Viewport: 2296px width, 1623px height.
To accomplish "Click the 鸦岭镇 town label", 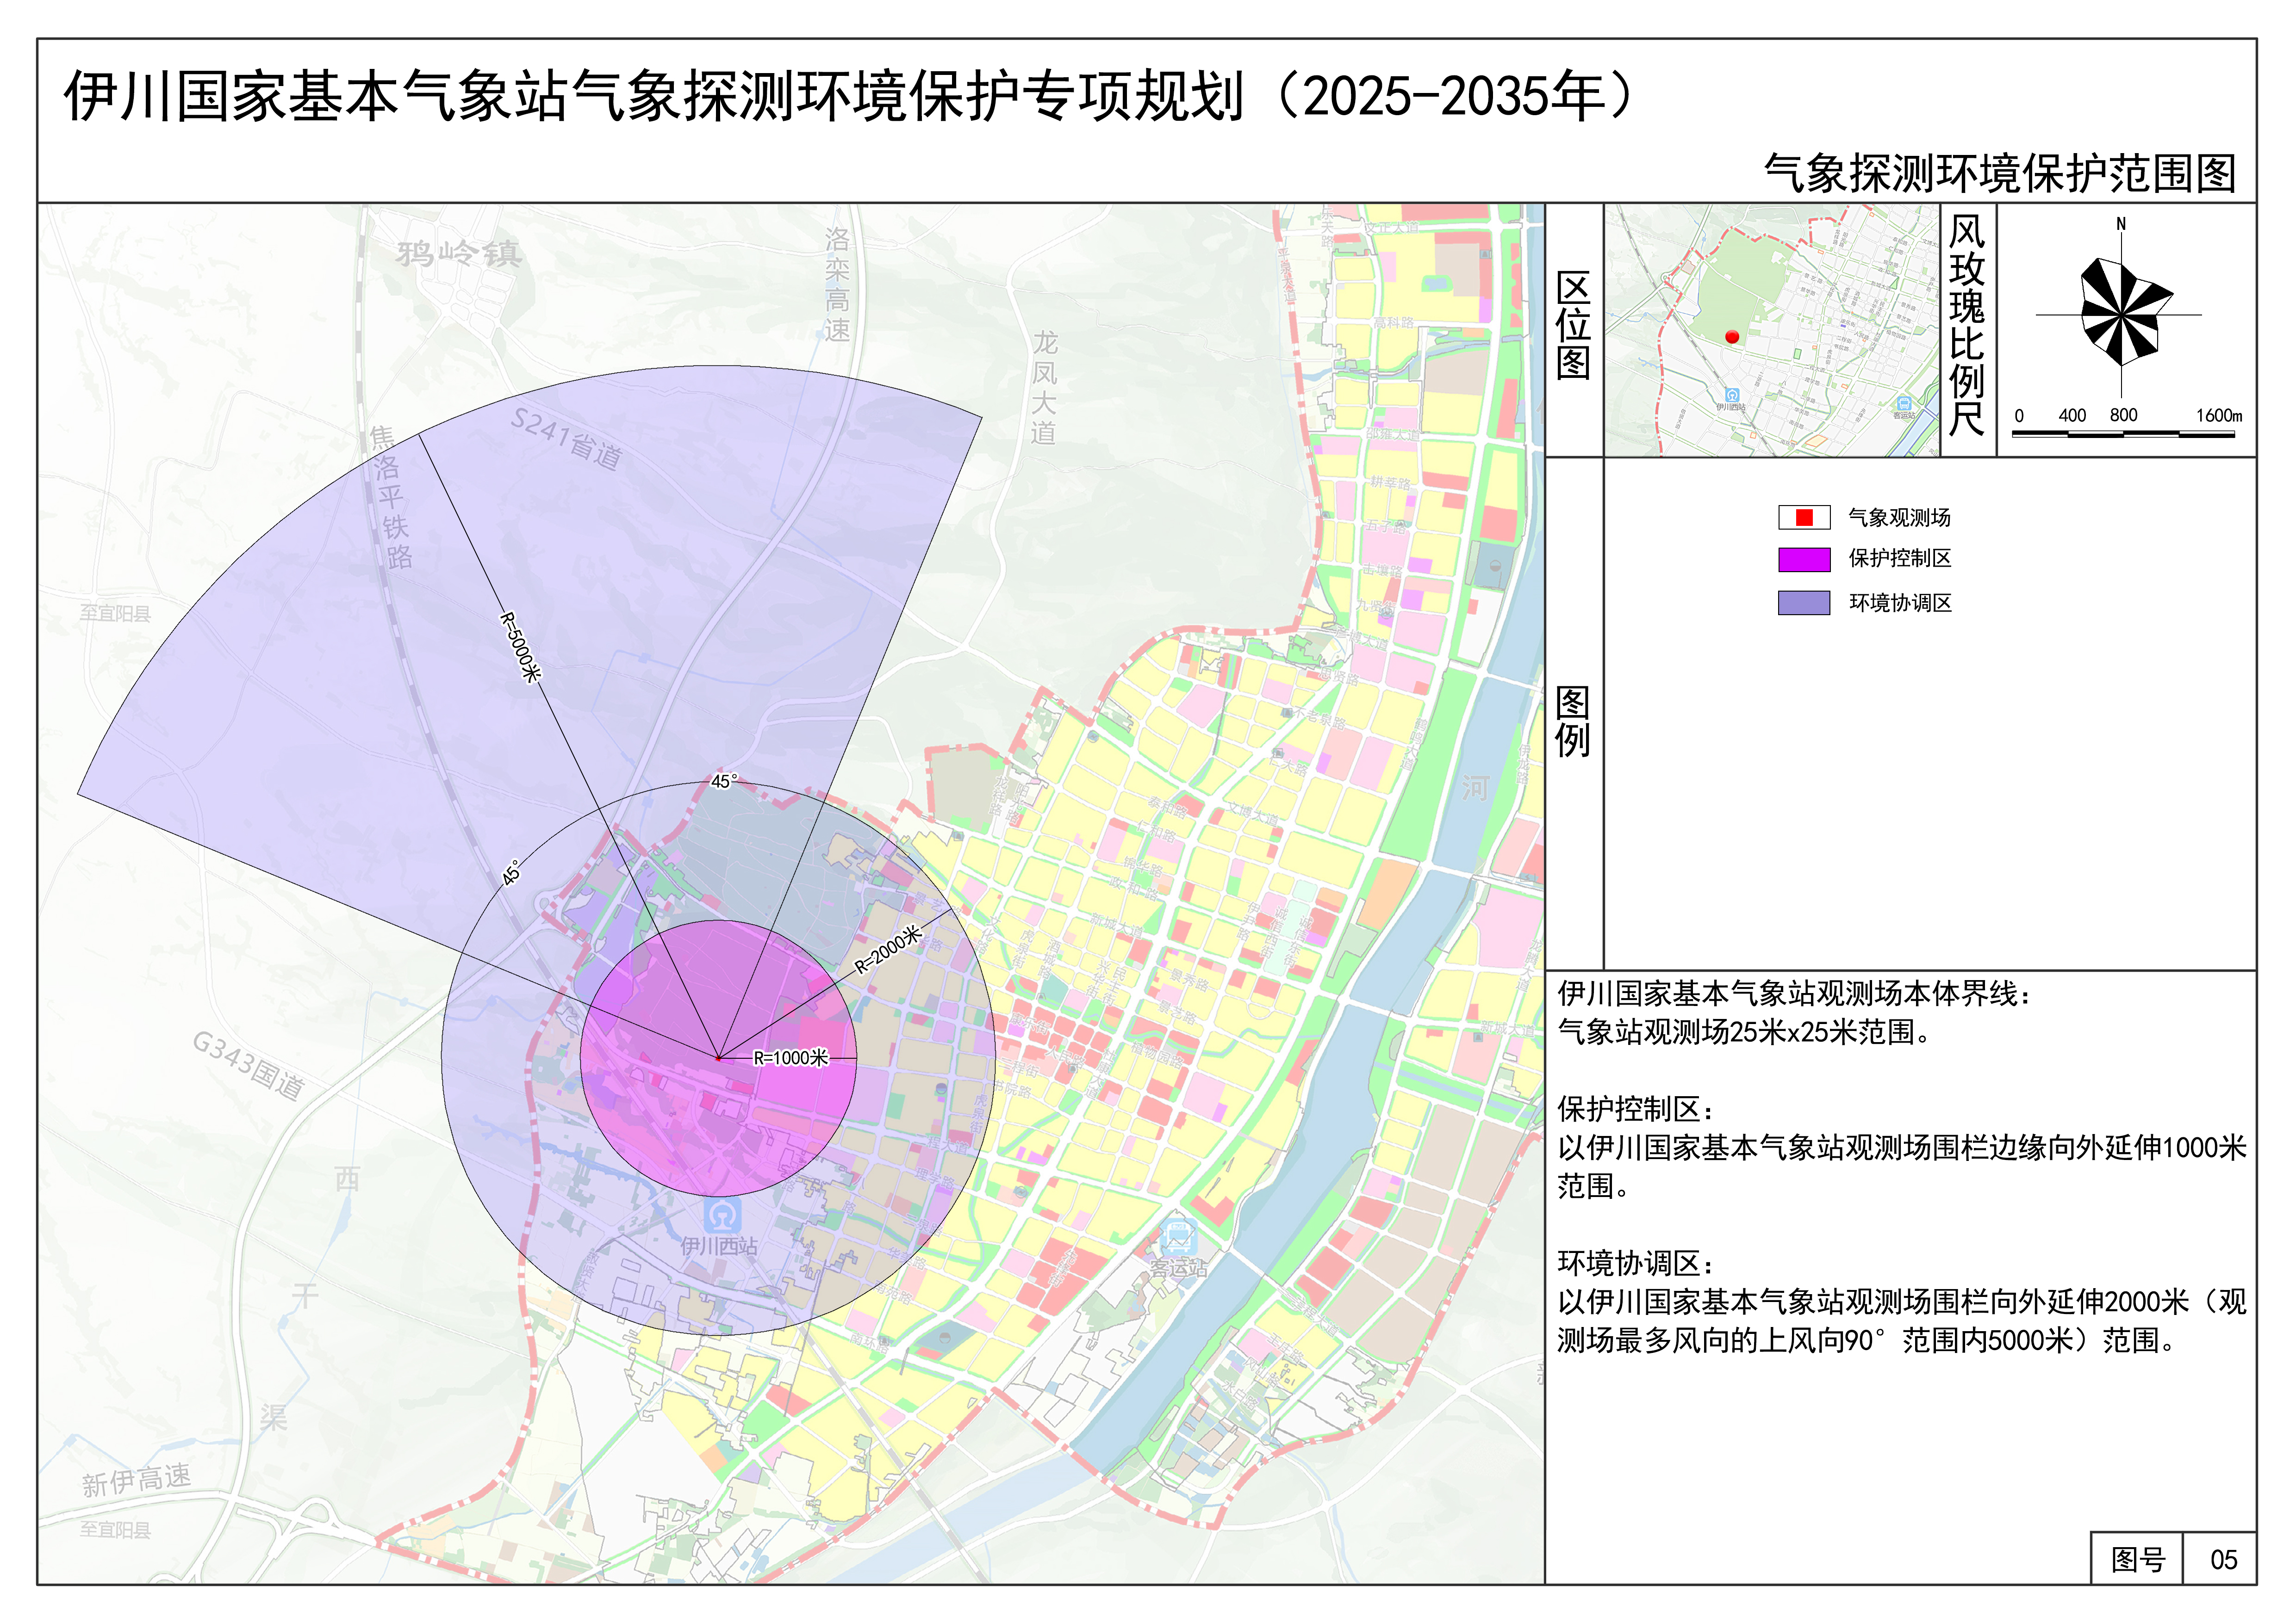I will 459,254.
